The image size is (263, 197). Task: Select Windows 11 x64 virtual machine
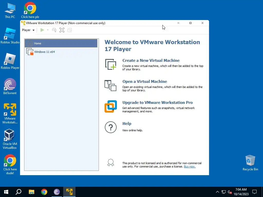click(61, 52)
